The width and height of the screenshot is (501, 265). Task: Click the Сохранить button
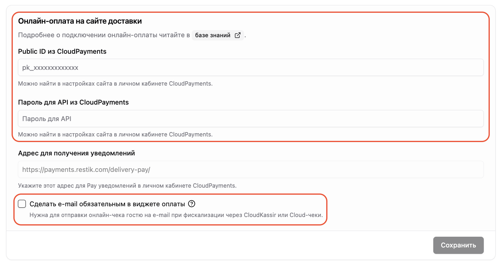click(458, 245)
